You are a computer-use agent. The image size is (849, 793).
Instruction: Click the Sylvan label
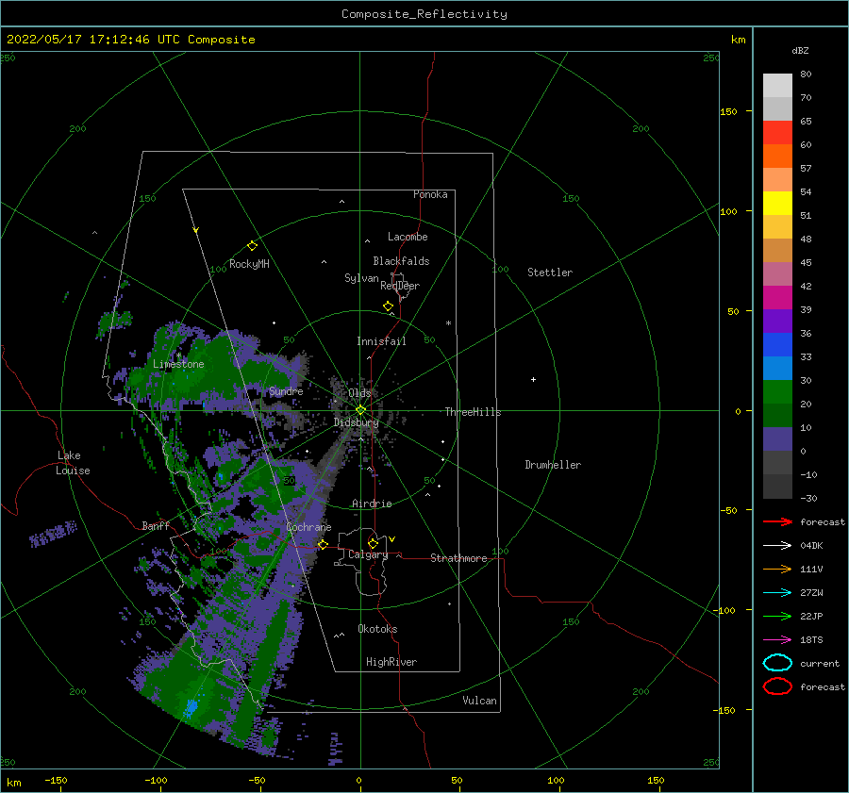(x=361, y=278)
